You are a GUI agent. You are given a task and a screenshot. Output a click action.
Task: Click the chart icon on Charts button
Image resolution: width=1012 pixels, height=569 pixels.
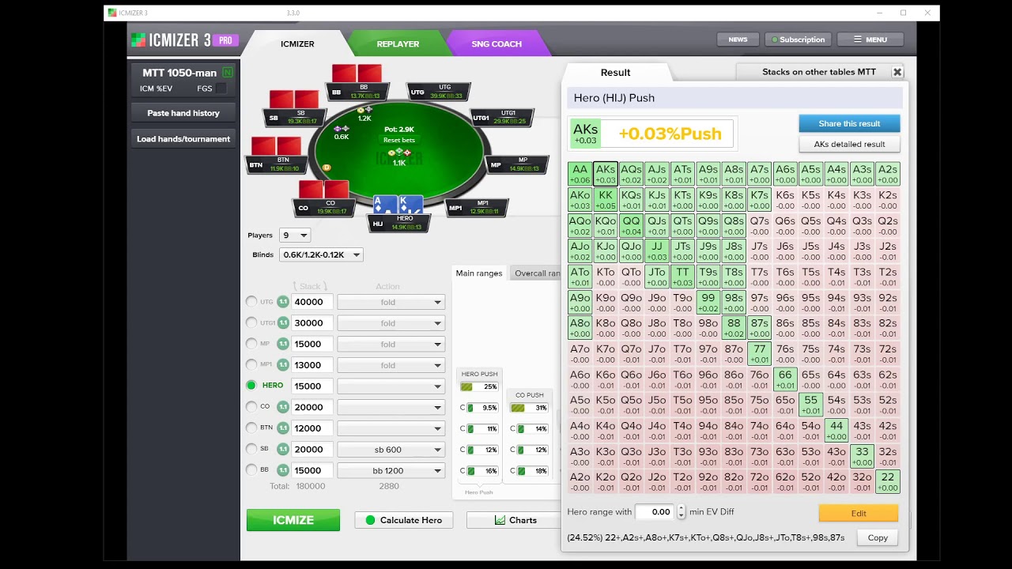coord(500,520)
